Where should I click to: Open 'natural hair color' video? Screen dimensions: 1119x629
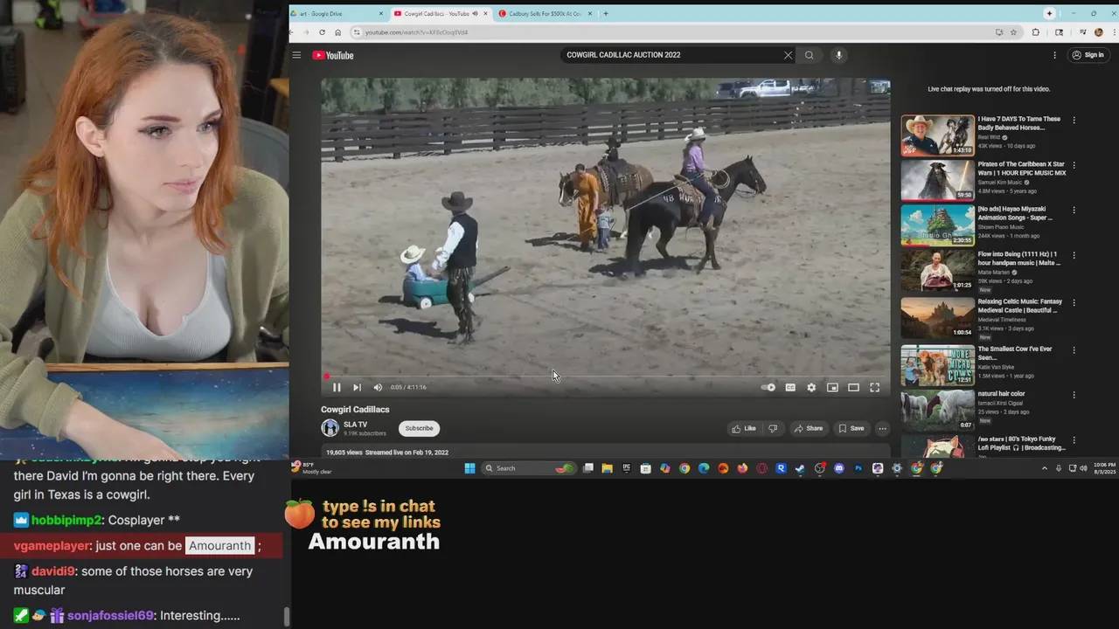[x=937, y=409]
